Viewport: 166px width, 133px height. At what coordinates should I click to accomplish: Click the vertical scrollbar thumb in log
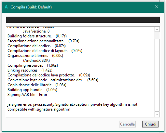157,75
